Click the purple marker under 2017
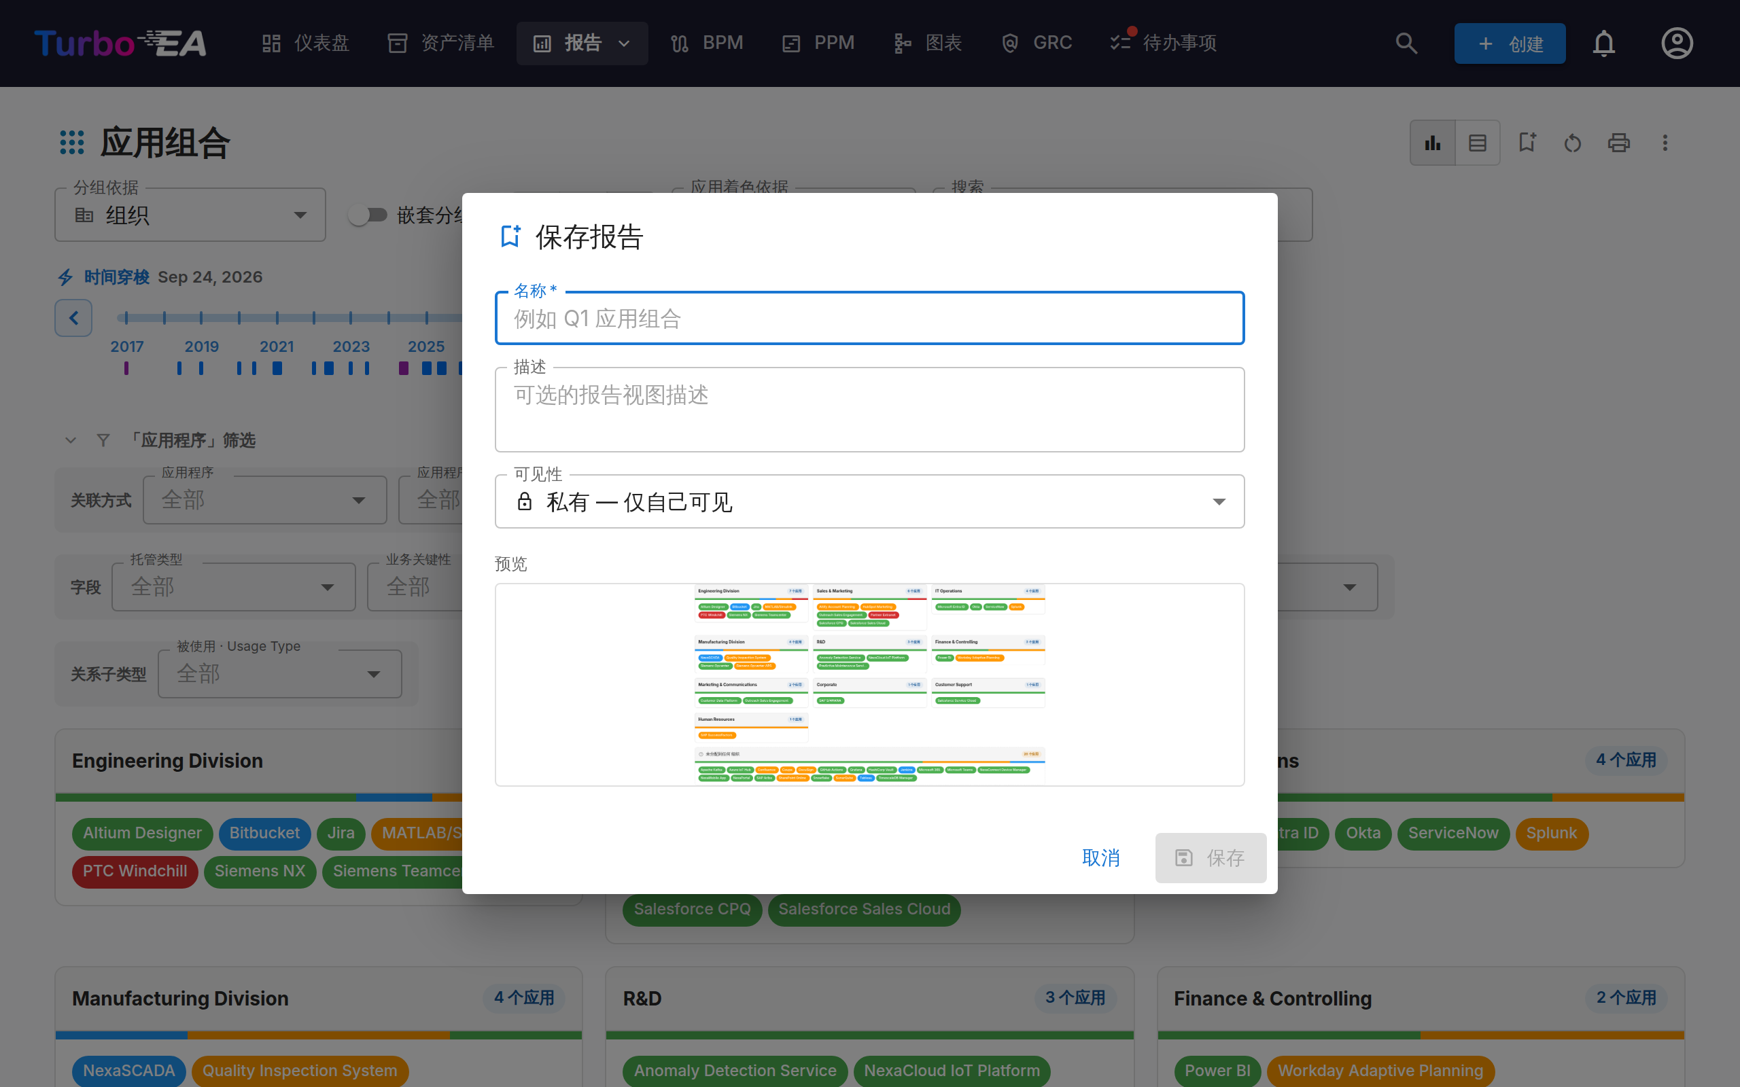Image resolution: width=1740 pixels, height=1087 pixels. [126, 368]
